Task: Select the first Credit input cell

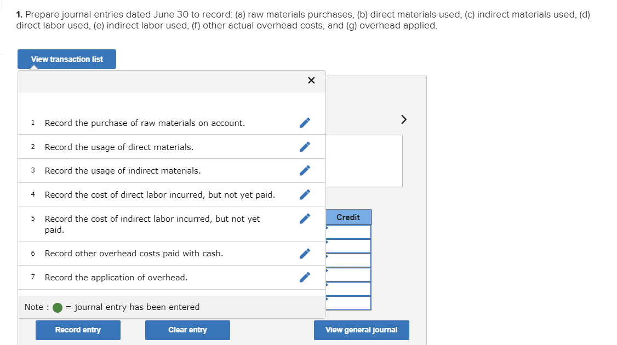Action: (x=349, y=232)
